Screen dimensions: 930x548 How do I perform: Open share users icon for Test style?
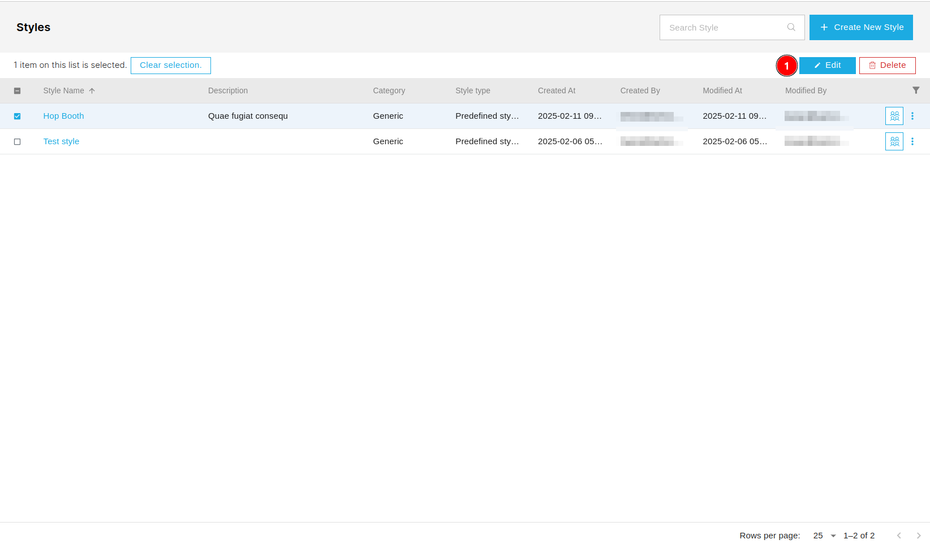(894, 141)
